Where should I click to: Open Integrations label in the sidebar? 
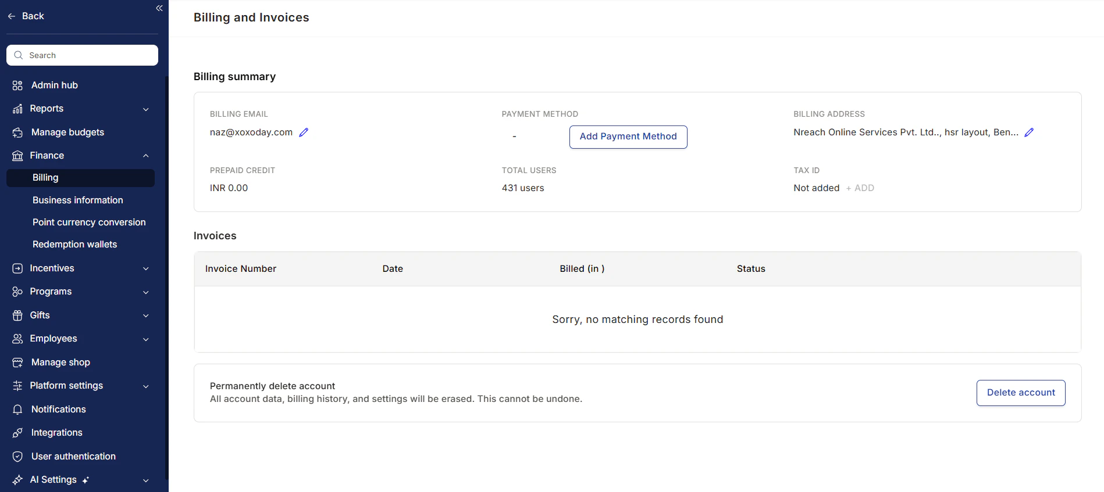click(x=57, y=432)
